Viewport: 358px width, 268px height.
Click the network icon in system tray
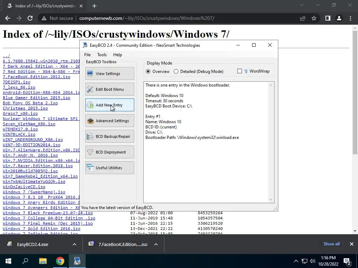305,261
